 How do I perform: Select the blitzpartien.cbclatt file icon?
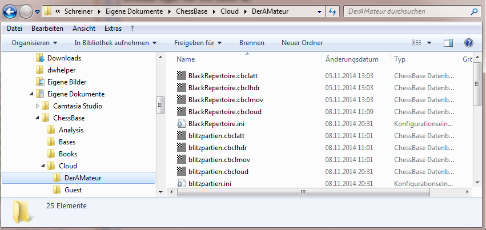[180, 136]
